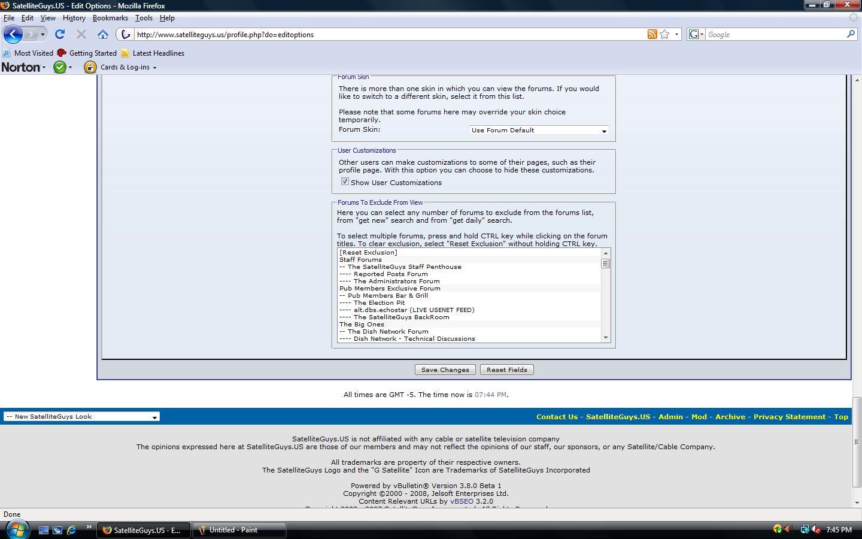Follow the Privacy Statement footer link
Image resolution: width=862 pixels, height=539 pixels.
tap(789, 417)
